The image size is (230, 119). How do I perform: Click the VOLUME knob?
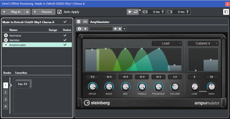[175, 87]
